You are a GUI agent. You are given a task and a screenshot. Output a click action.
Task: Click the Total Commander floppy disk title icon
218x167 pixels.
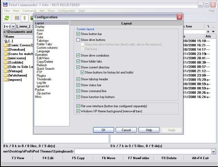click(5, 5)
